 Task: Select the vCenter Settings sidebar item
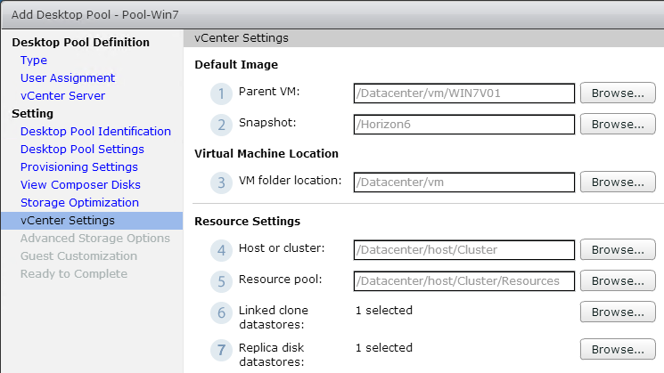(x=92, y=221)
